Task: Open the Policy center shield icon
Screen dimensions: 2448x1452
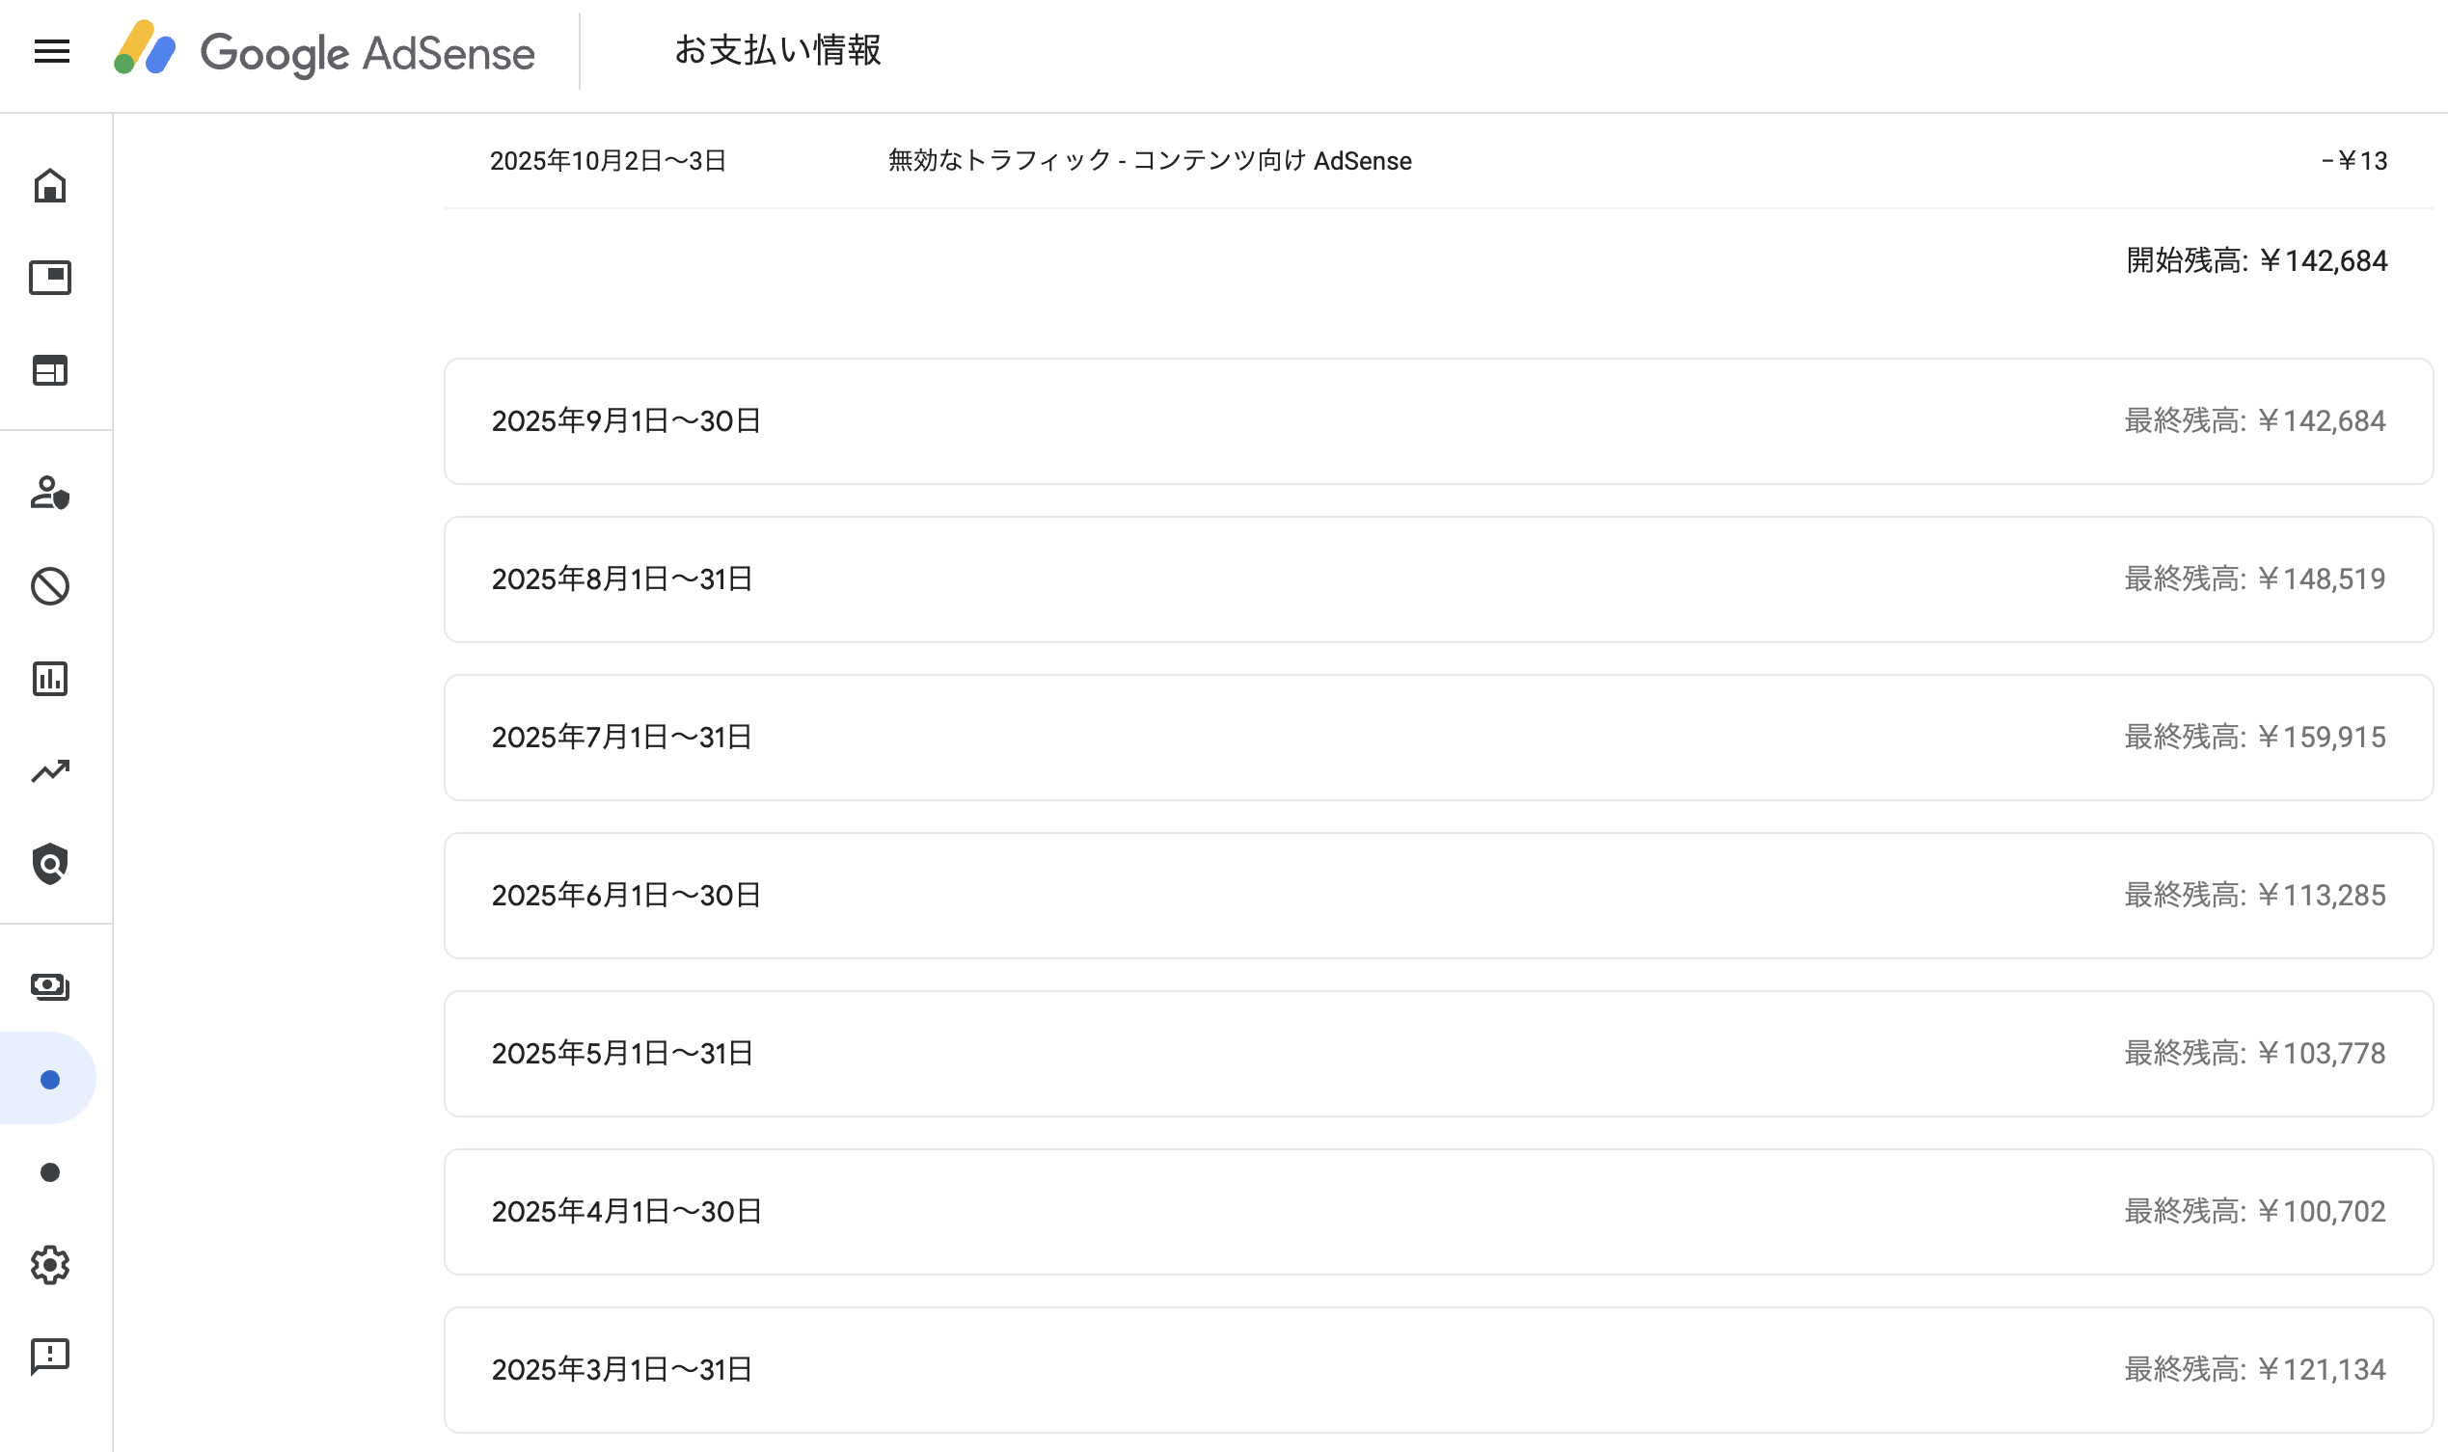Action: [50, 864]
